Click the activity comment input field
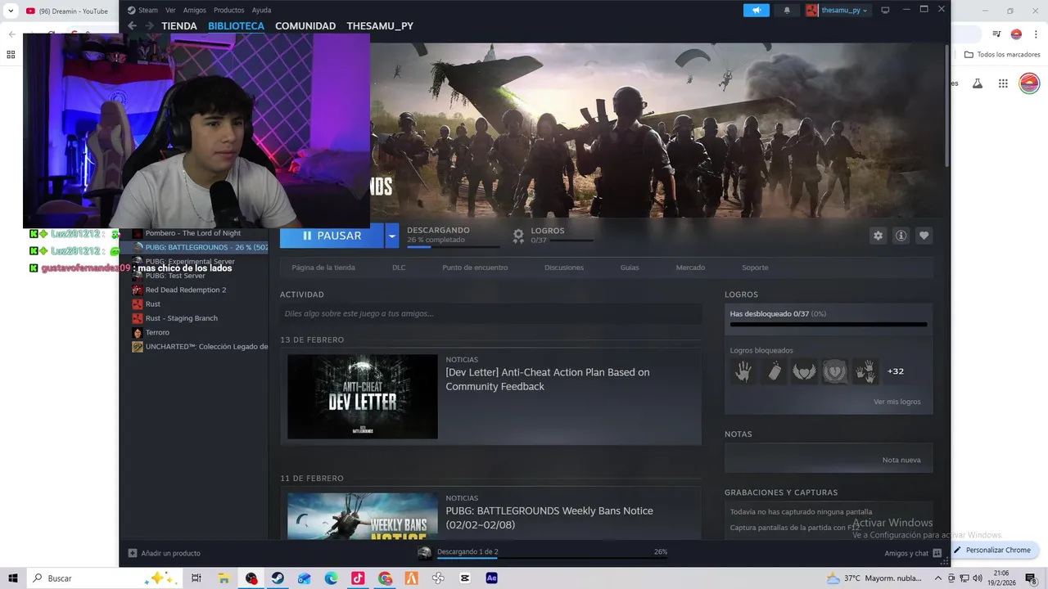The image size is (1048, 589). tap(490, 313)
